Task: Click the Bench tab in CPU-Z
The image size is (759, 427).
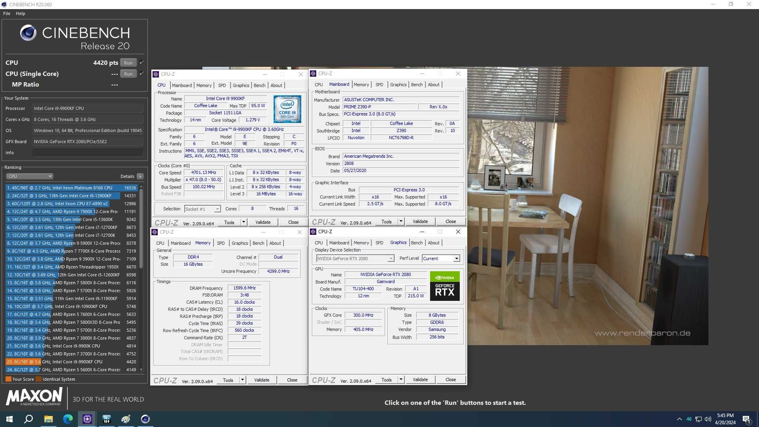Action: pos(259,85)
